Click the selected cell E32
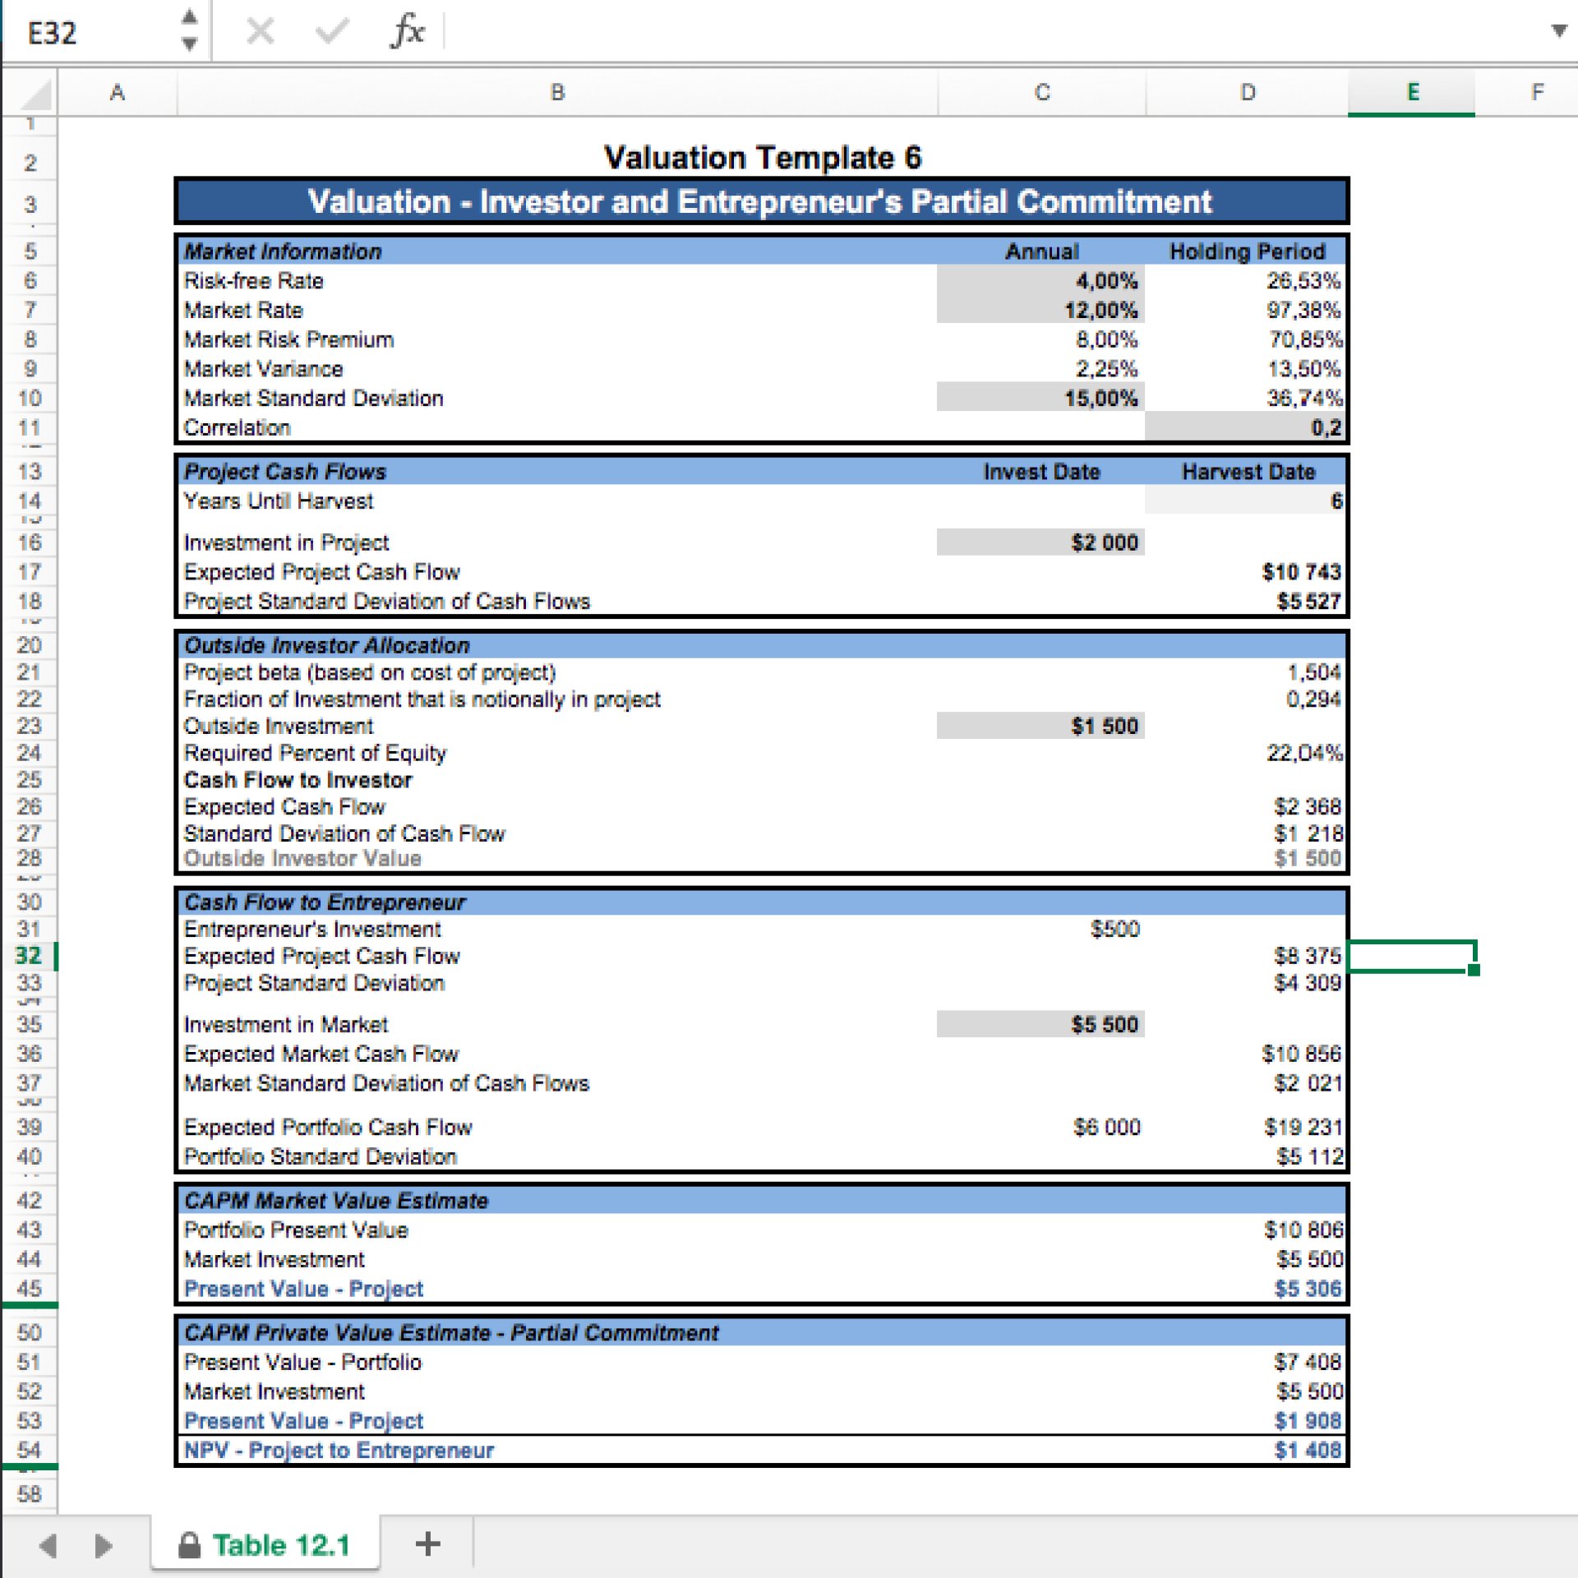This screenshot has width=1578, height=1578. pos(1411,956)
